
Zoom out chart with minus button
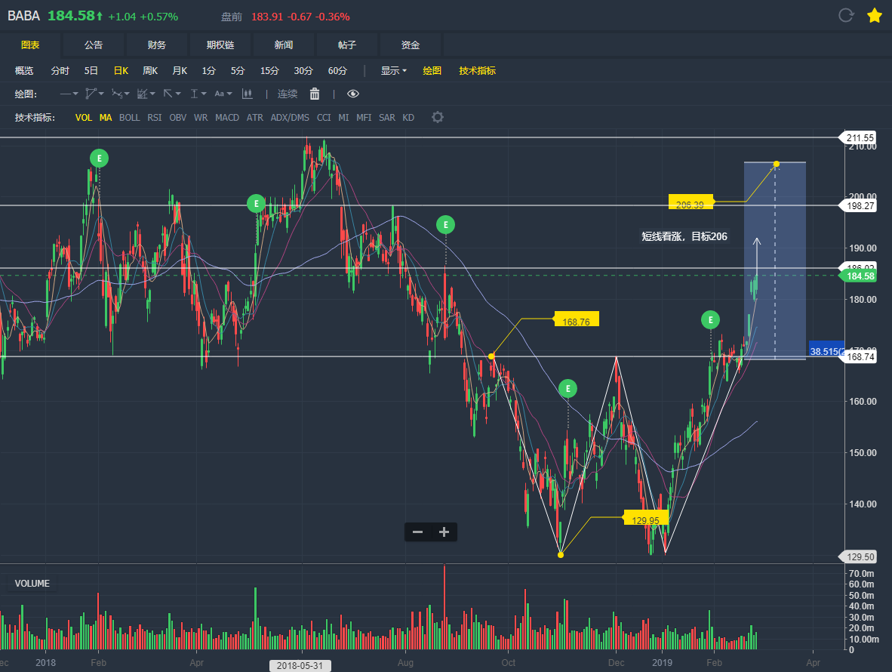(x=417, y=532)
